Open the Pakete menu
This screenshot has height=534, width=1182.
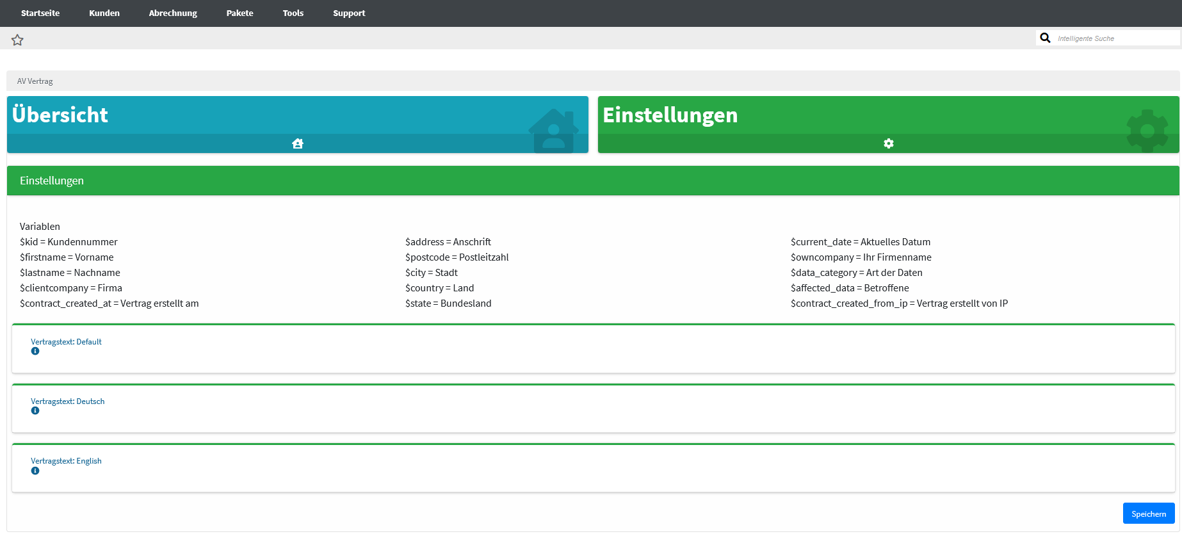click(x=240, y=13)
